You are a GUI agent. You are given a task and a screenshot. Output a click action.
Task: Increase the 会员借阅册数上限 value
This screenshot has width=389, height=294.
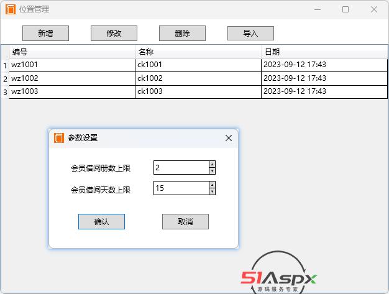[x=212, y=164]
